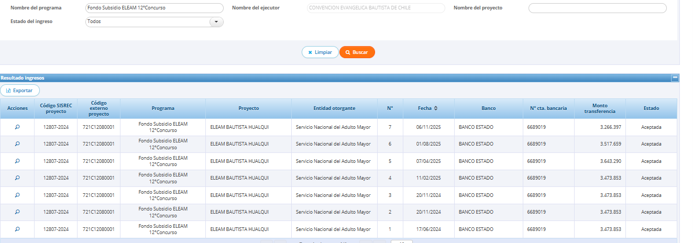Focus the Nombre del programa field
The height and width of the screenshot is (243, 693).
(154, 8)
